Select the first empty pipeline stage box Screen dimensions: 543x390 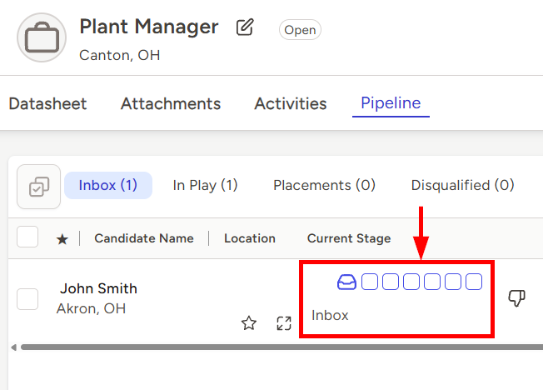click(x=370, y=282)
